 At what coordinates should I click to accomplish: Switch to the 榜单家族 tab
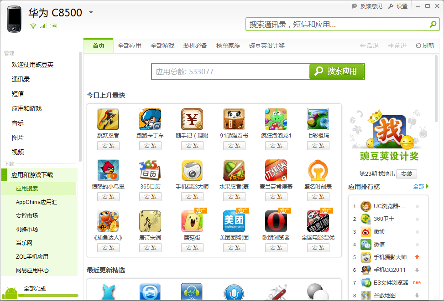(x=228, y=46)
